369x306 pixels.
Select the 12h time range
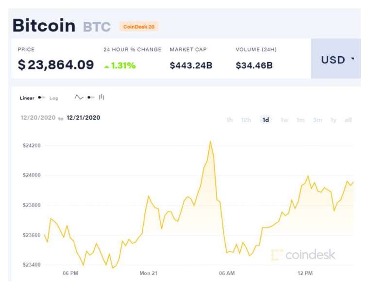point(246,120)
